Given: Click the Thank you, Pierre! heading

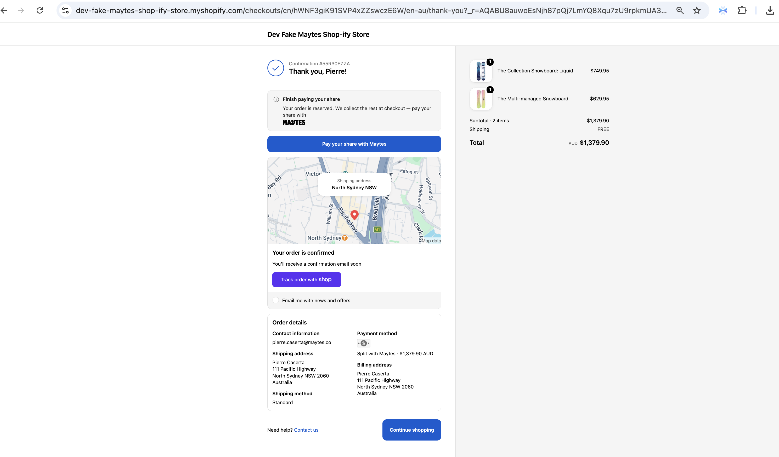Looking at the screenshot, I should click(318, 71).
